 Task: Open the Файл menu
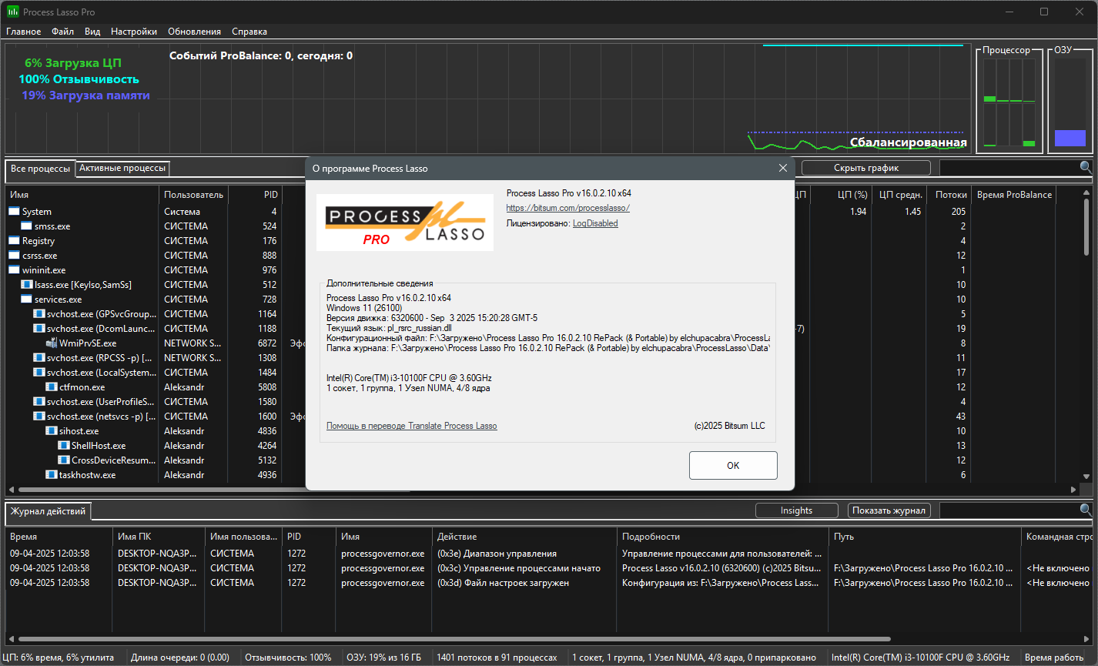point(63,32)
